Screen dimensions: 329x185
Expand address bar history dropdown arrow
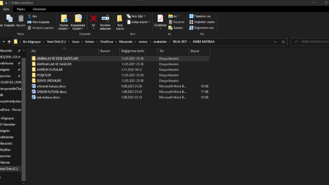click(275, 42)
